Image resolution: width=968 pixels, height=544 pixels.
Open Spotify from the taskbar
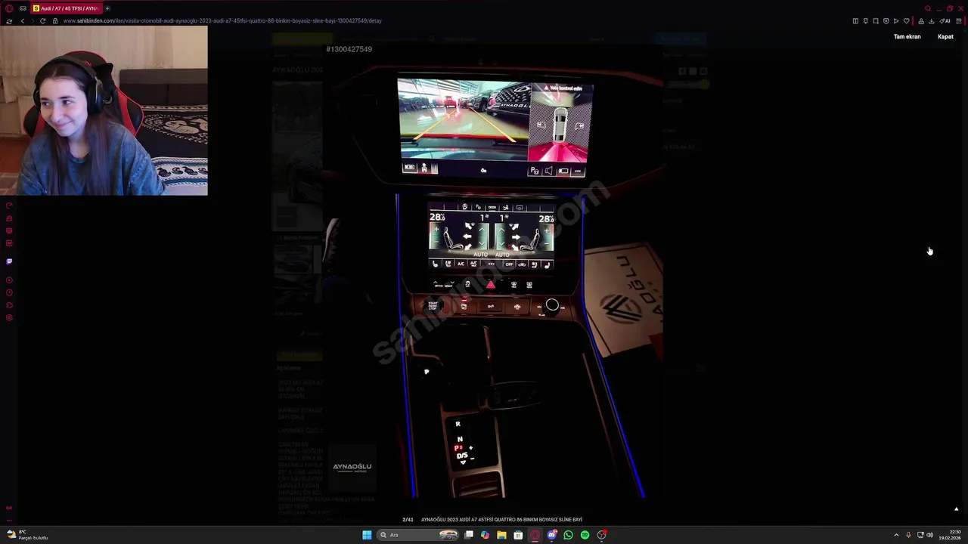coord(585,535)
